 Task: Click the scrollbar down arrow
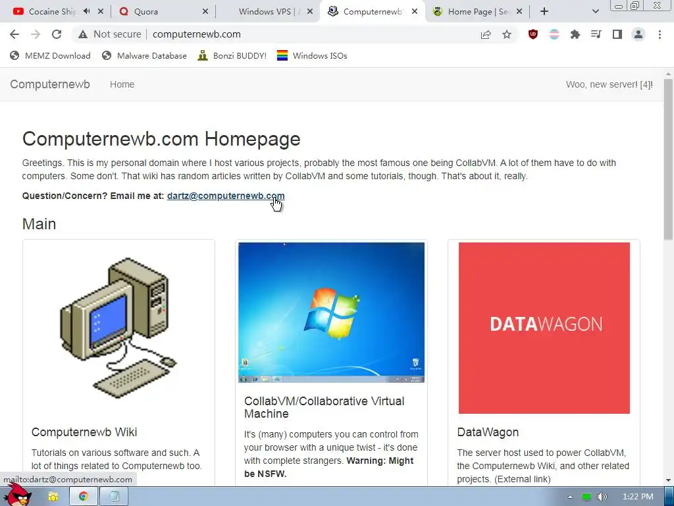(668, 480)
